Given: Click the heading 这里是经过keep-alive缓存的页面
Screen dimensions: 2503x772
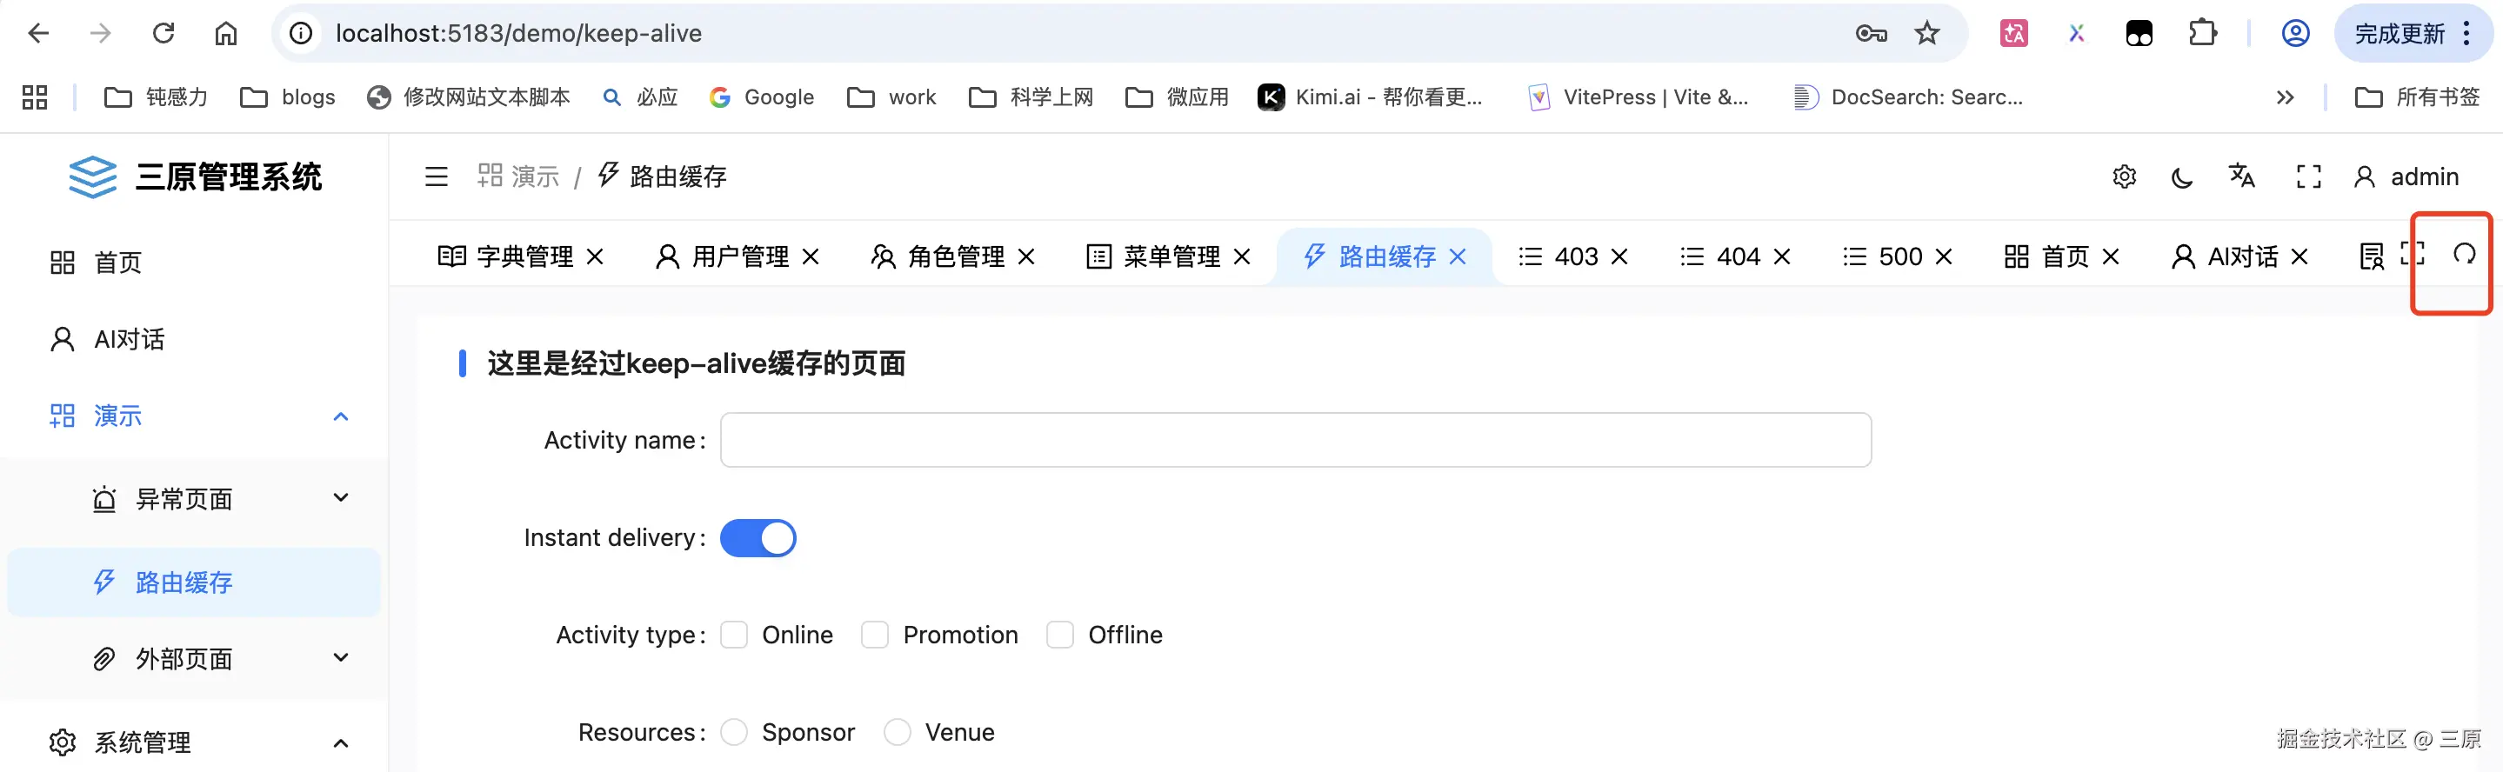Looking at the screenshot, I should (x=696, y=363).
